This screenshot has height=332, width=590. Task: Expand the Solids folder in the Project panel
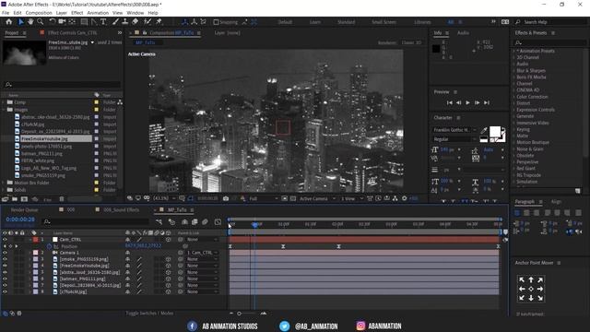pyautogui.click(x=4, y=190)
